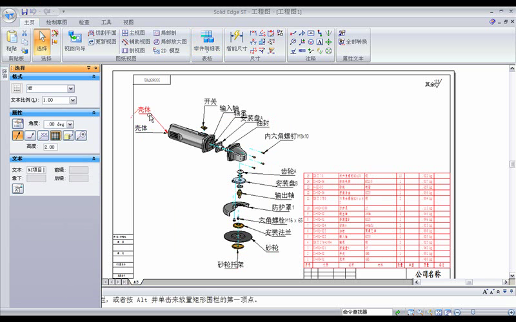
Task: Pick the 剖视图 section view tool
Action: pyautogui.click(x=134, y=51)
